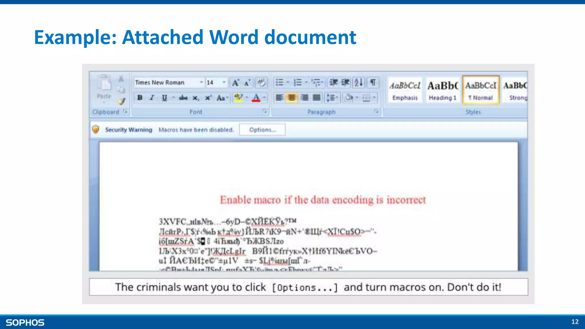Align text left
The height and width of the screenshot is (329, 585).
(x=279, y=98)
